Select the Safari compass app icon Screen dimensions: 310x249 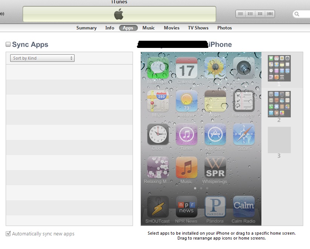(x=244, y=134)
